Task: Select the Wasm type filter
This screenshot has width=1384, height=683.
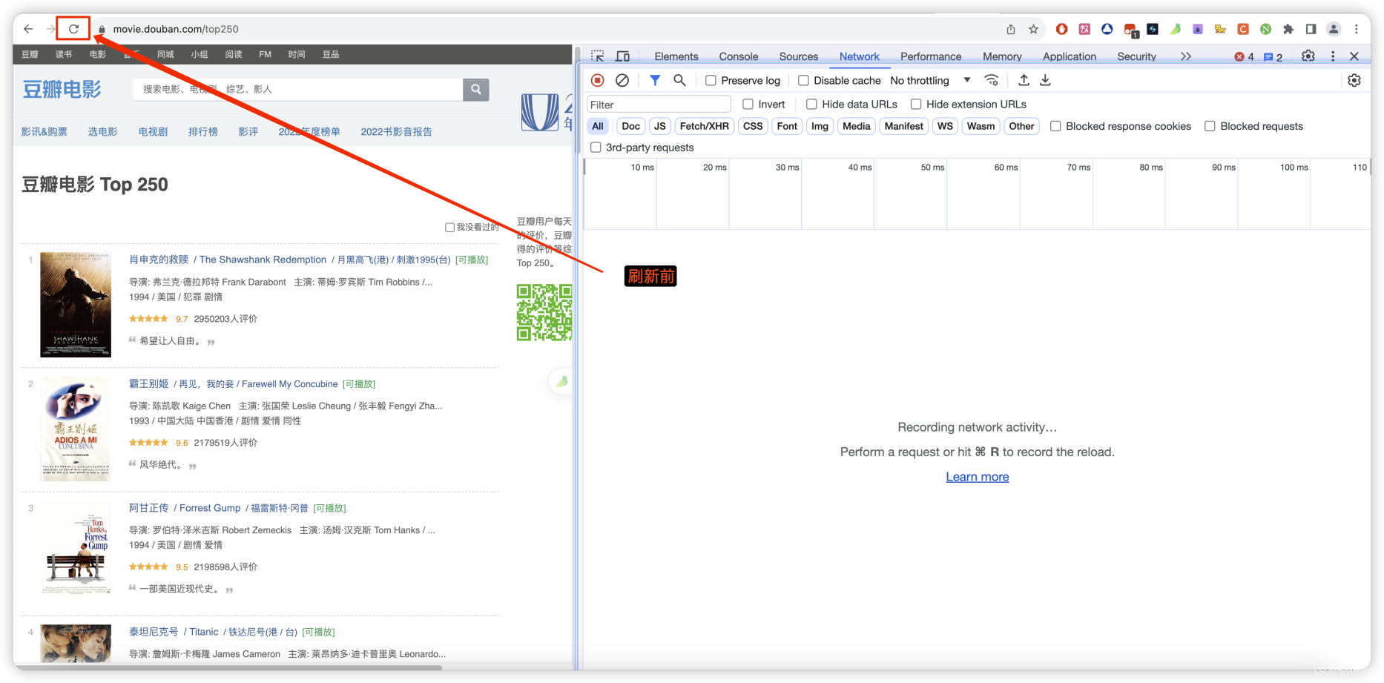Action: pyautogui.click(x=981, y=126)
